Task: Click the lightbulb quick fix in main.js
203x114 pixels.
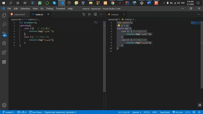Action: coord(119,25)
